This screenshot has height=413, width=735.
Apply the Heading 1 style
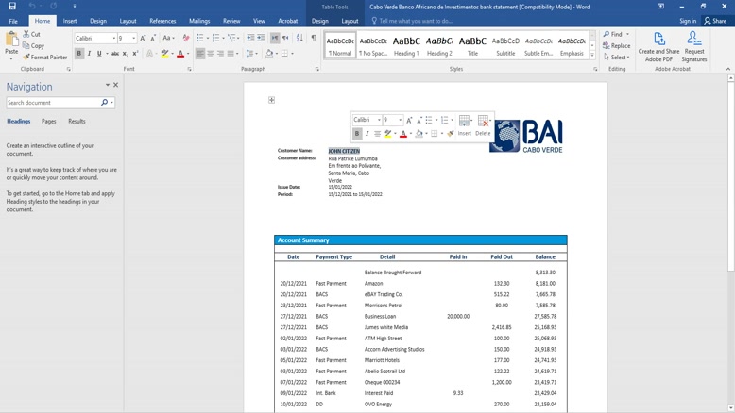point(406,45)
